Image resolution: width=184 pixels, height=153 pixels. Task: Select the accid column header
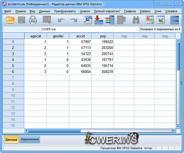pos(80,36)
